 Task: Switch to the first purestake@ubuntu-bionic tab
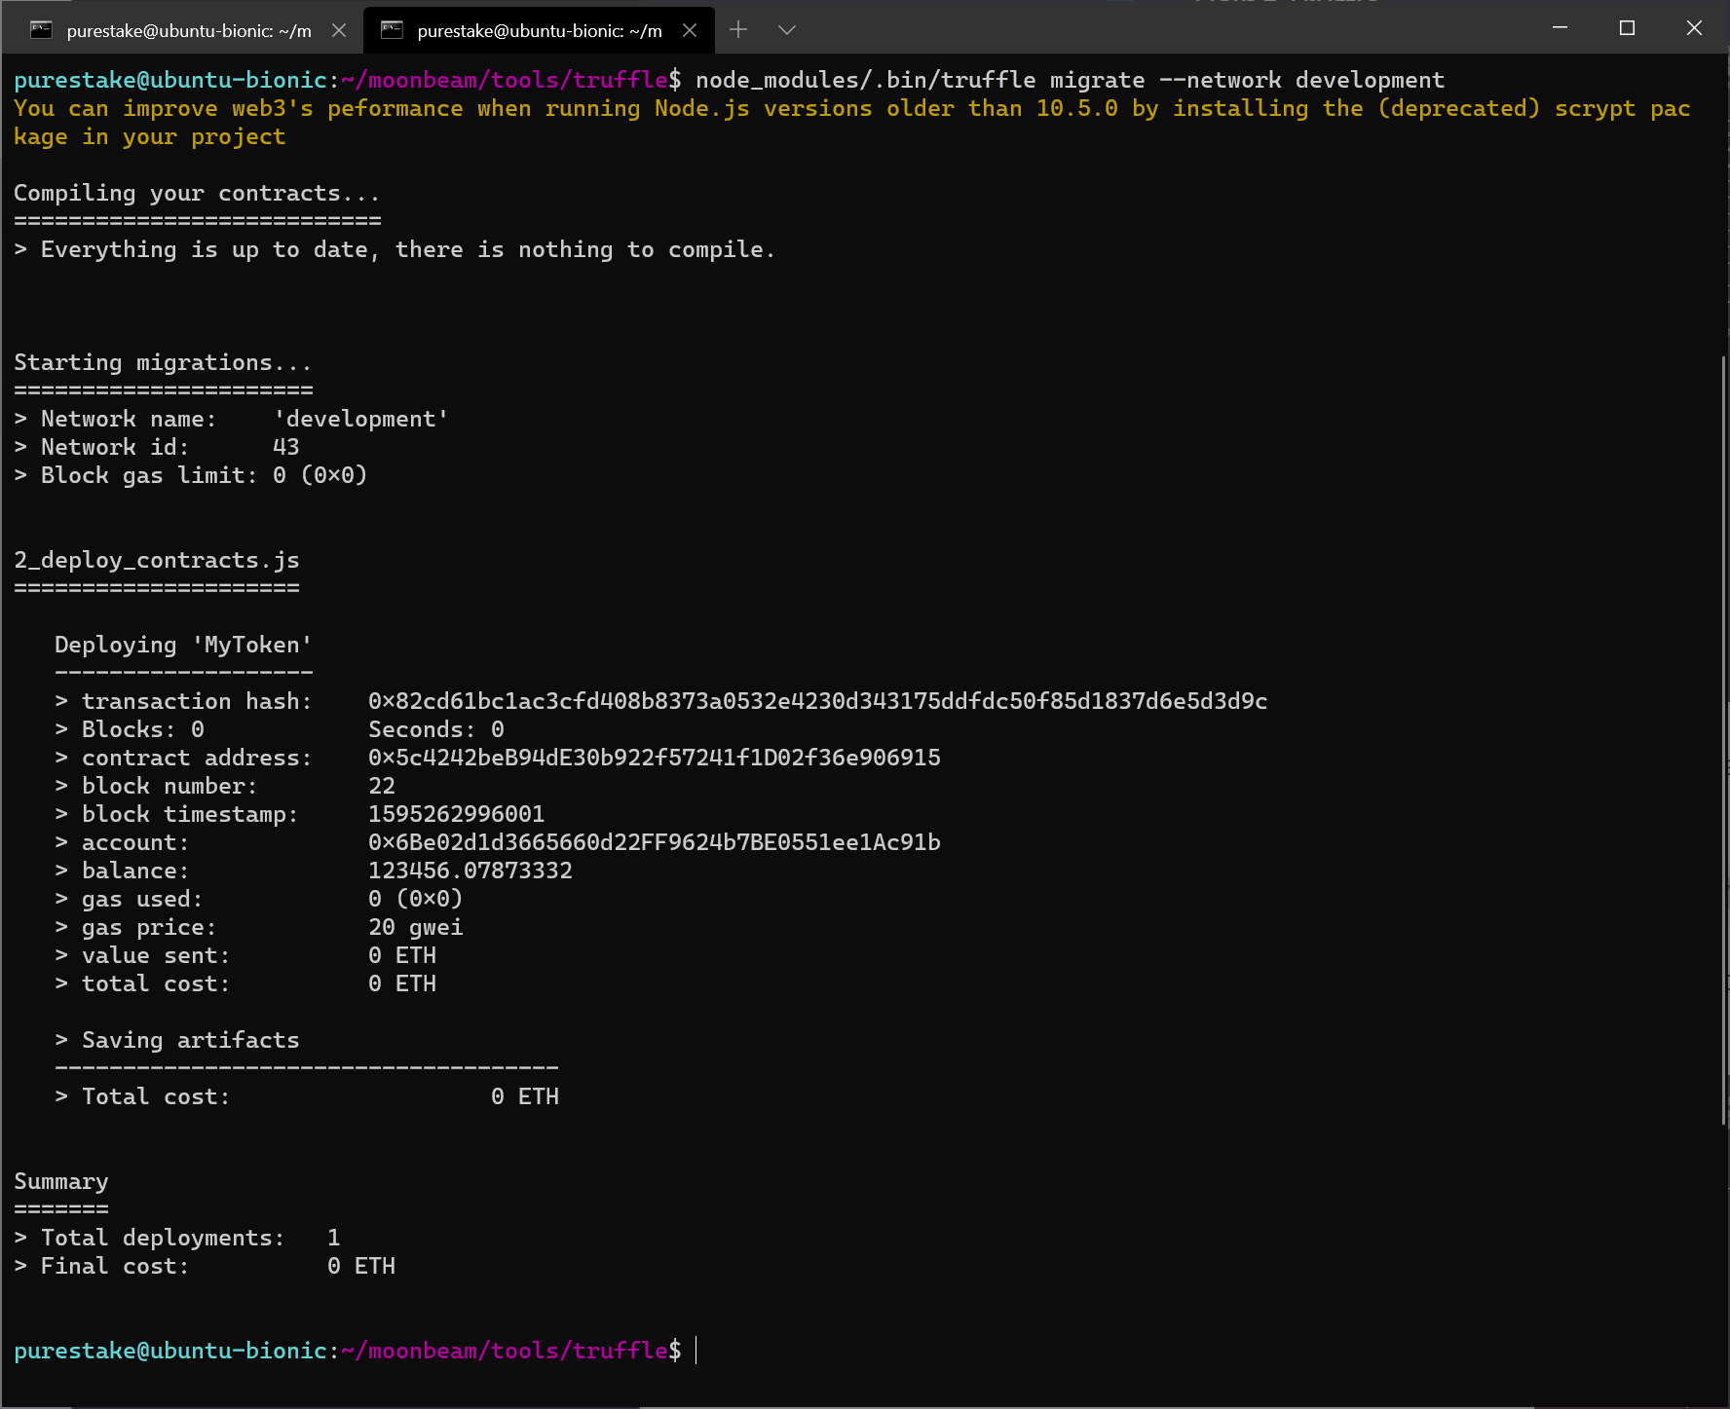[x=188, y=30]
